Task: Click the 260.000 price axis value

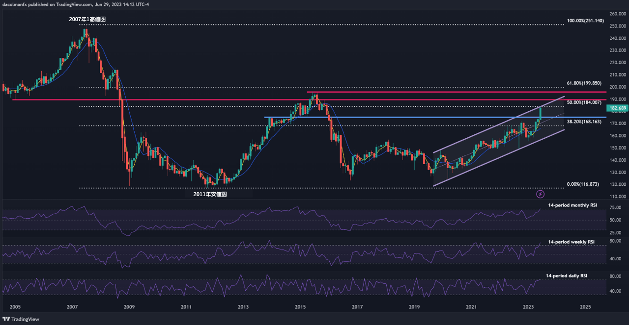Action: [x=618, y=14]
